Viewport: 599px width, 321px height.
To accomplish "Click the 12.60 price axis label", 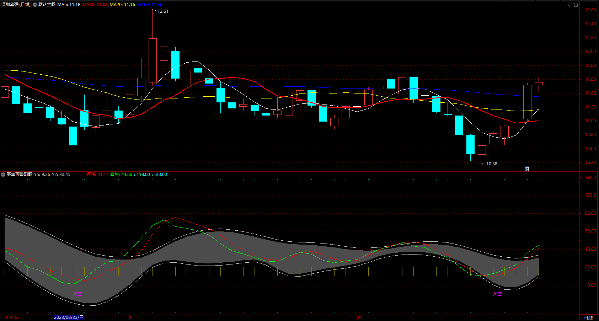I will [x=590, y=10].
